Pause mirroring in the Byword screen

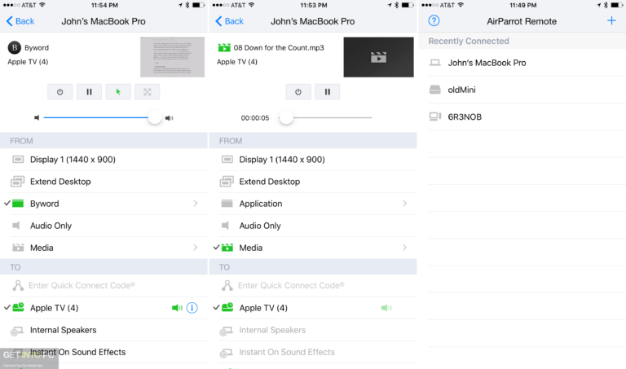coord(89,92)
